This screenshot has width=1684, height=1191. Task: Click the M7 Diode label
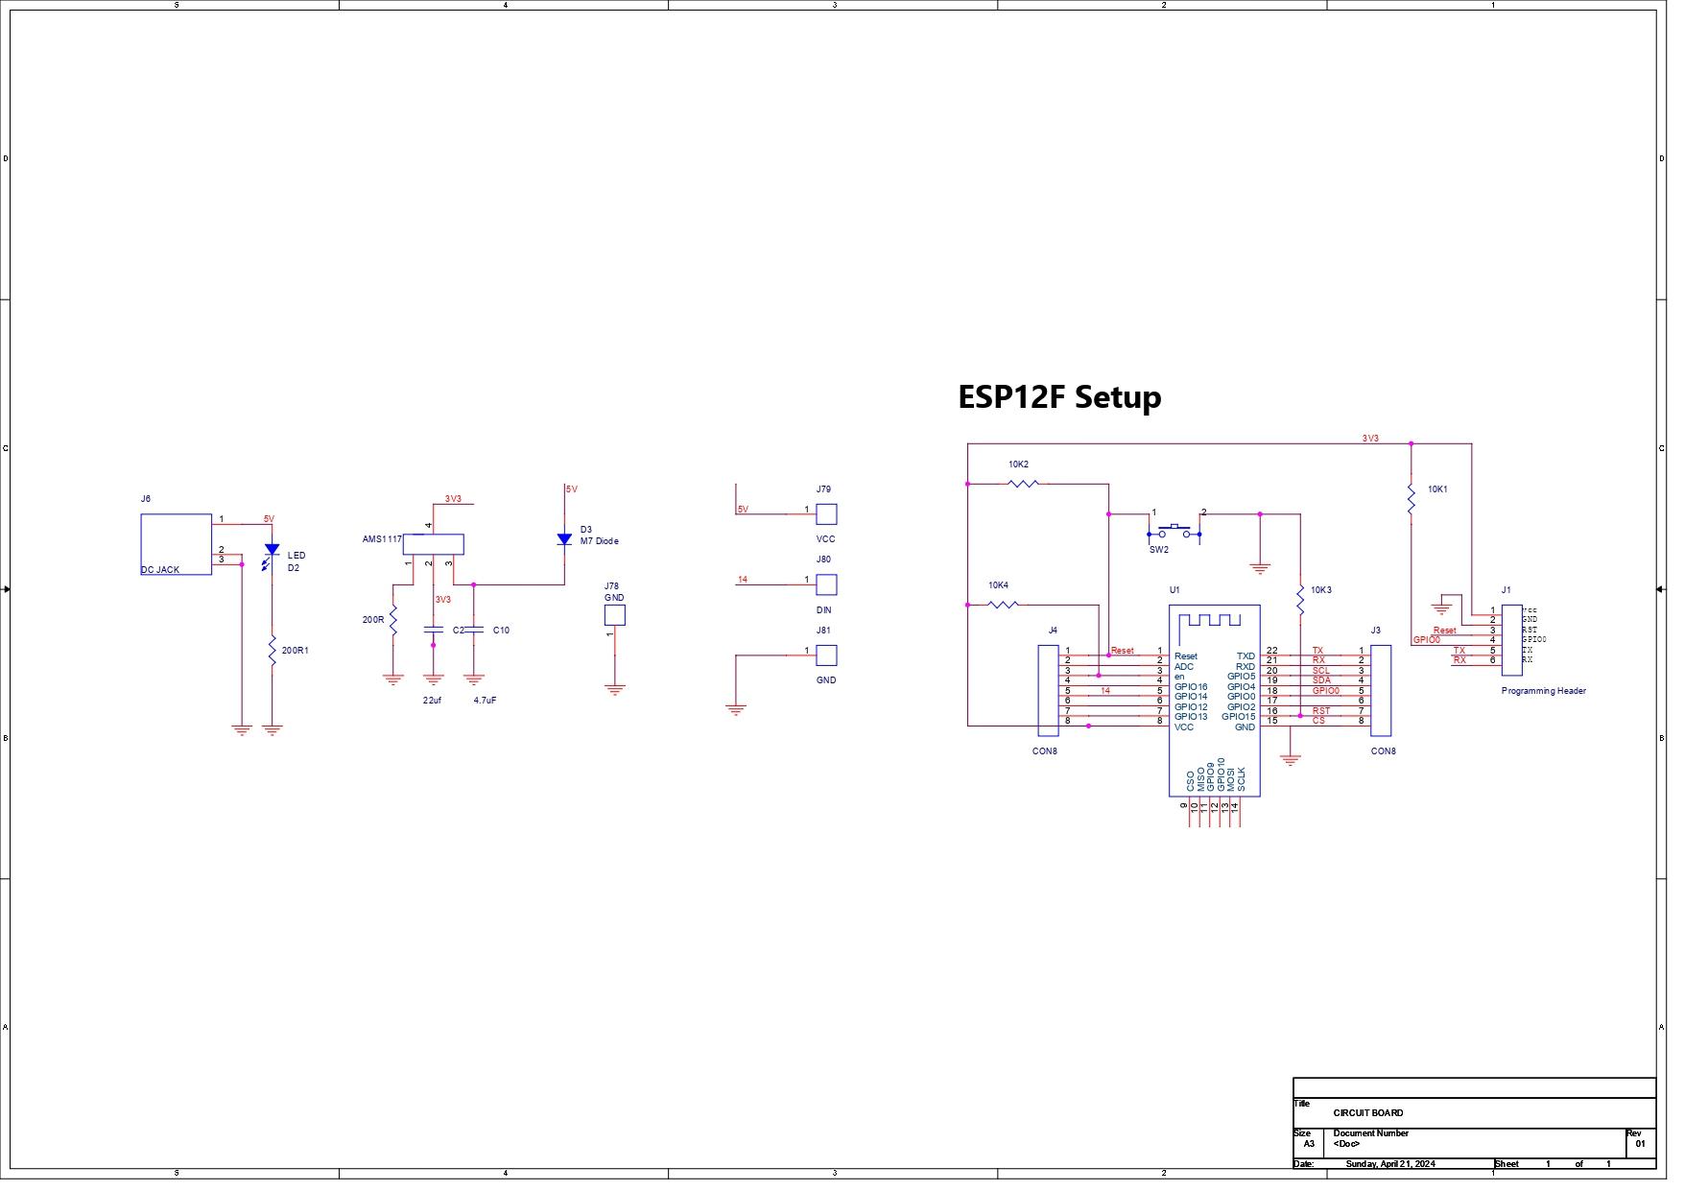point(599,541)
